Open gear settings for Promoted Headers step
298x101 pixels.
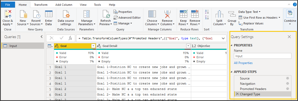[288, 89]
